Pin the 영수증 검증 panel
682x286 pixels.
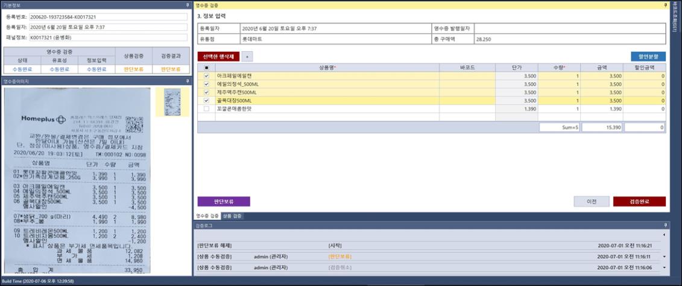pos(666,5)
